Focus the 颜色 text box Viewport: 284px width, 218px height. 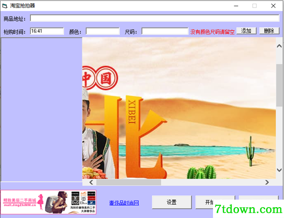[103, 31]
